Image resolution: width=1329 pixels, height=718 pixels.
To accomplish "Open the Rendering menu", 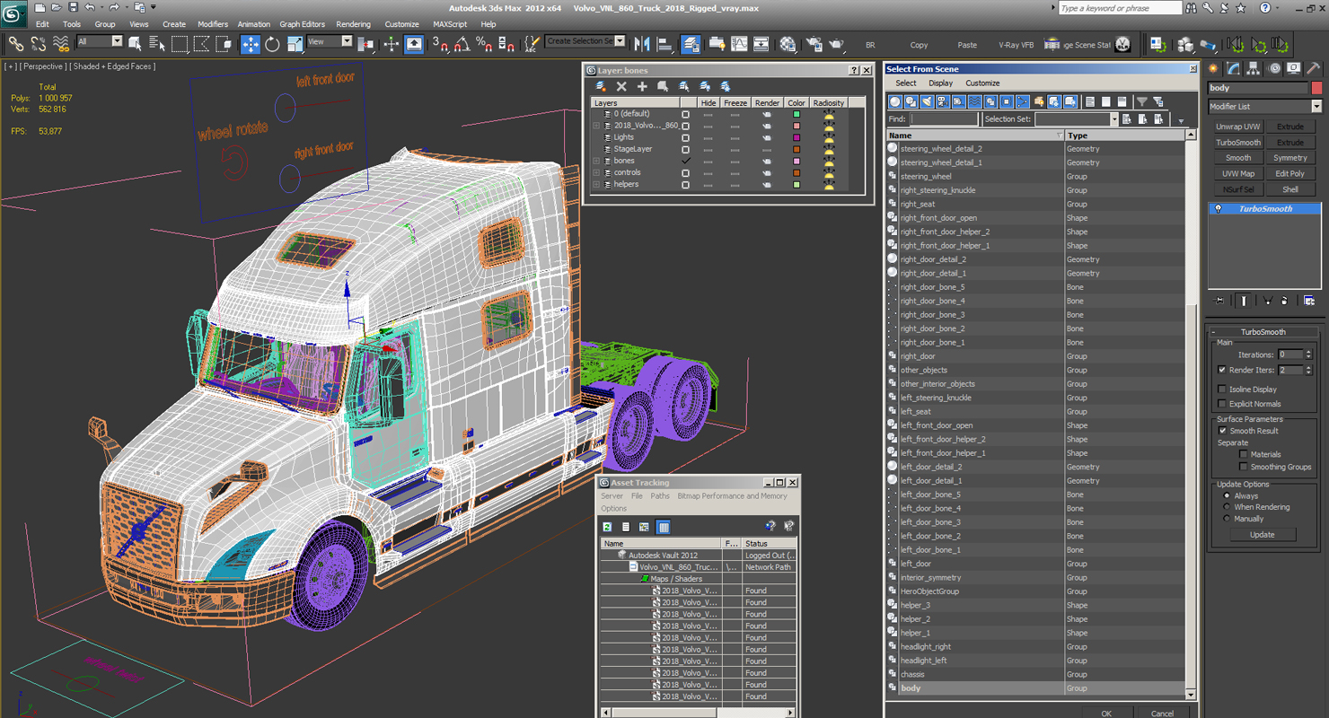I will click(x=353, y=24).
